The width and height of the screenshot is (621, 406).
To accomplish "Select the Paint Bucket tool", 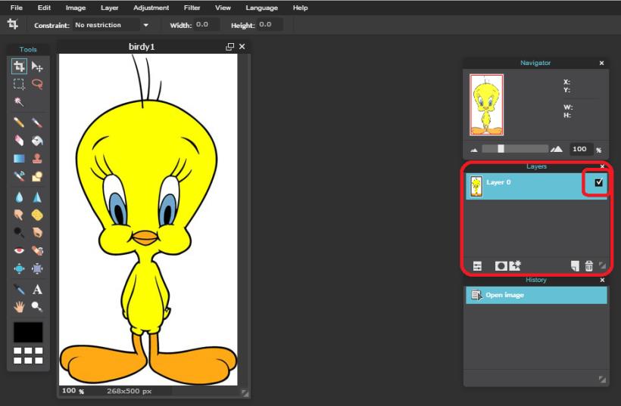I will [36, 141].
